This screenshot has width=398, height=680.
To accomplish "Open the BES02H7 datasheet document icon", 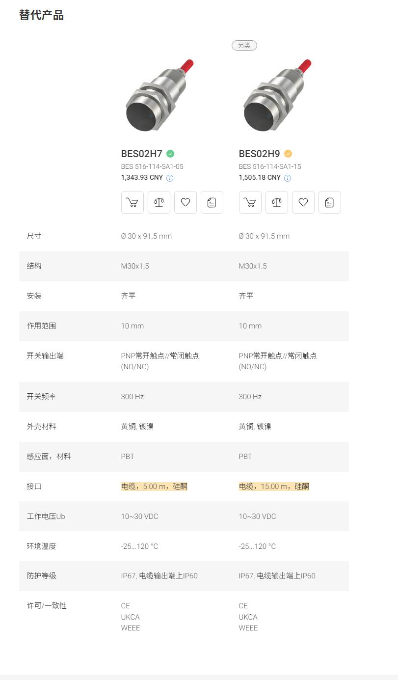I will [x=212, y=202].
